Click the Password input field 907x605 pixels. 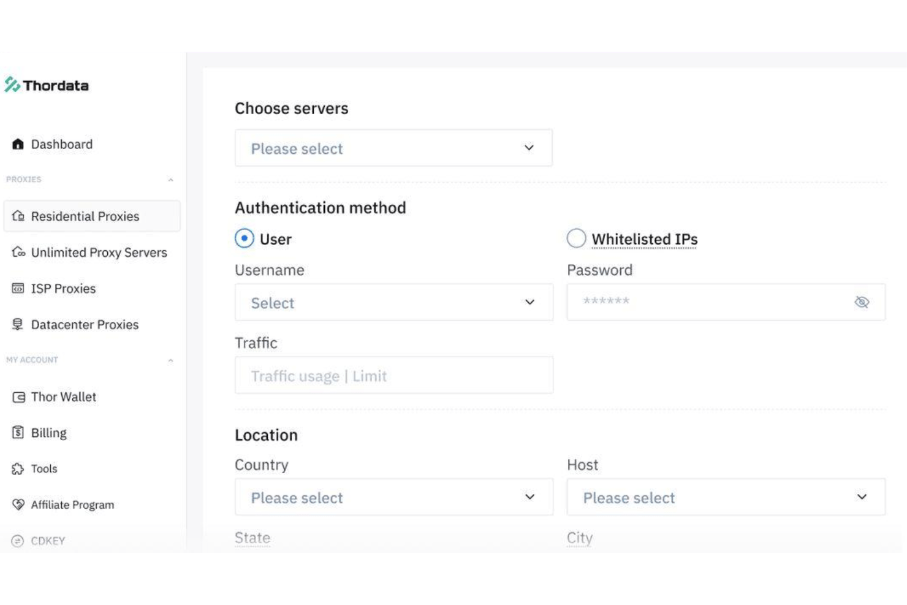726,302
